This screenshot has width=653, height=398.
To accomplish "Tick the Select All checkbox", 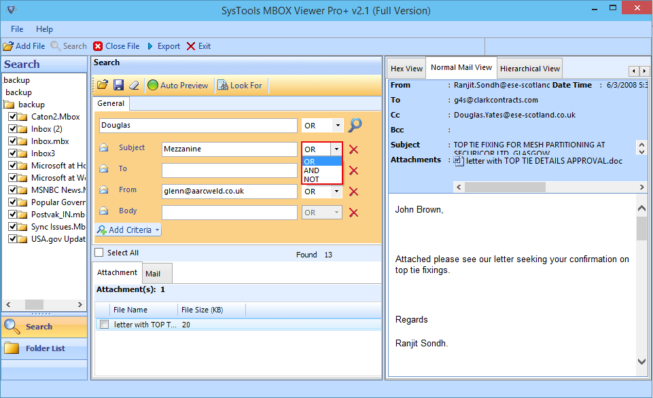I will (99, 252).
